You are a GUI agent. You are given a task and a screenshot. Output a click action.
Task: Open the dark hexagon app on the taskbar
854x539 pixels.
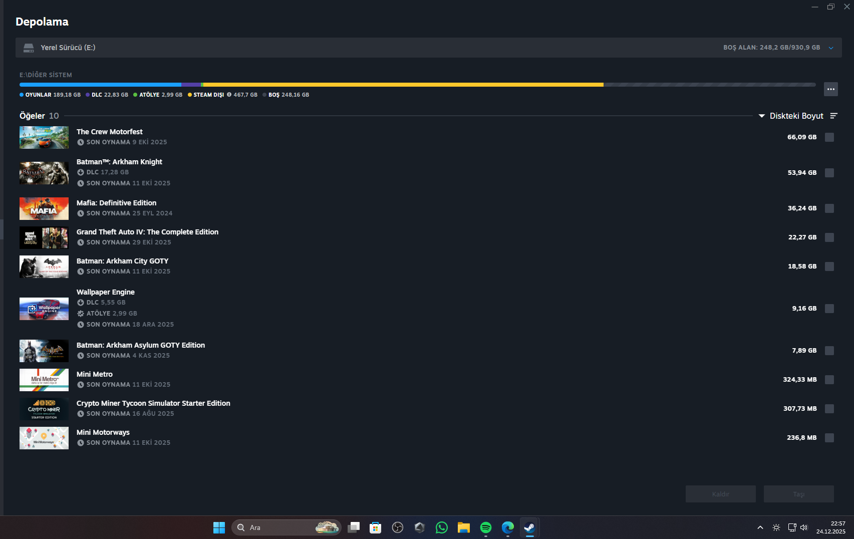point(420,527)
